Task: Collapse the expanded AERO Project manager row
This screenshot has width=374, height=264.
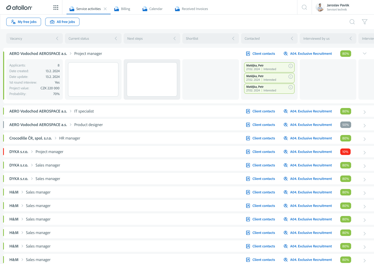Action: coord(364,53)
